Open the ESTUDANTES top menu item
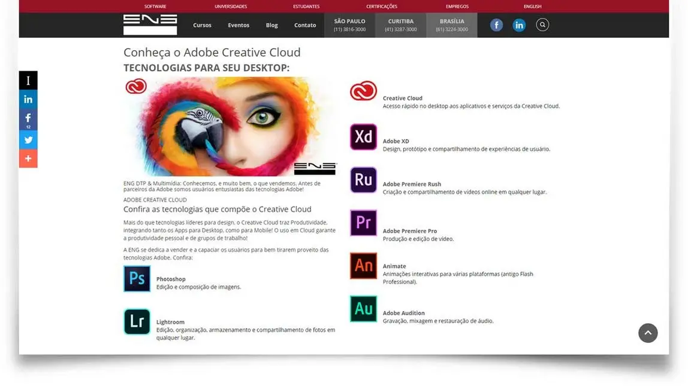Image resolution: width=688 pixels, height=386 pixels. click(x=306, y=7)
